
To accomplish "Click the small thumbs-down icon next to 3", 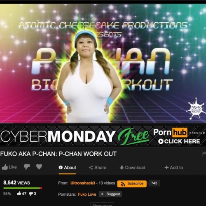I will (31, 194).
